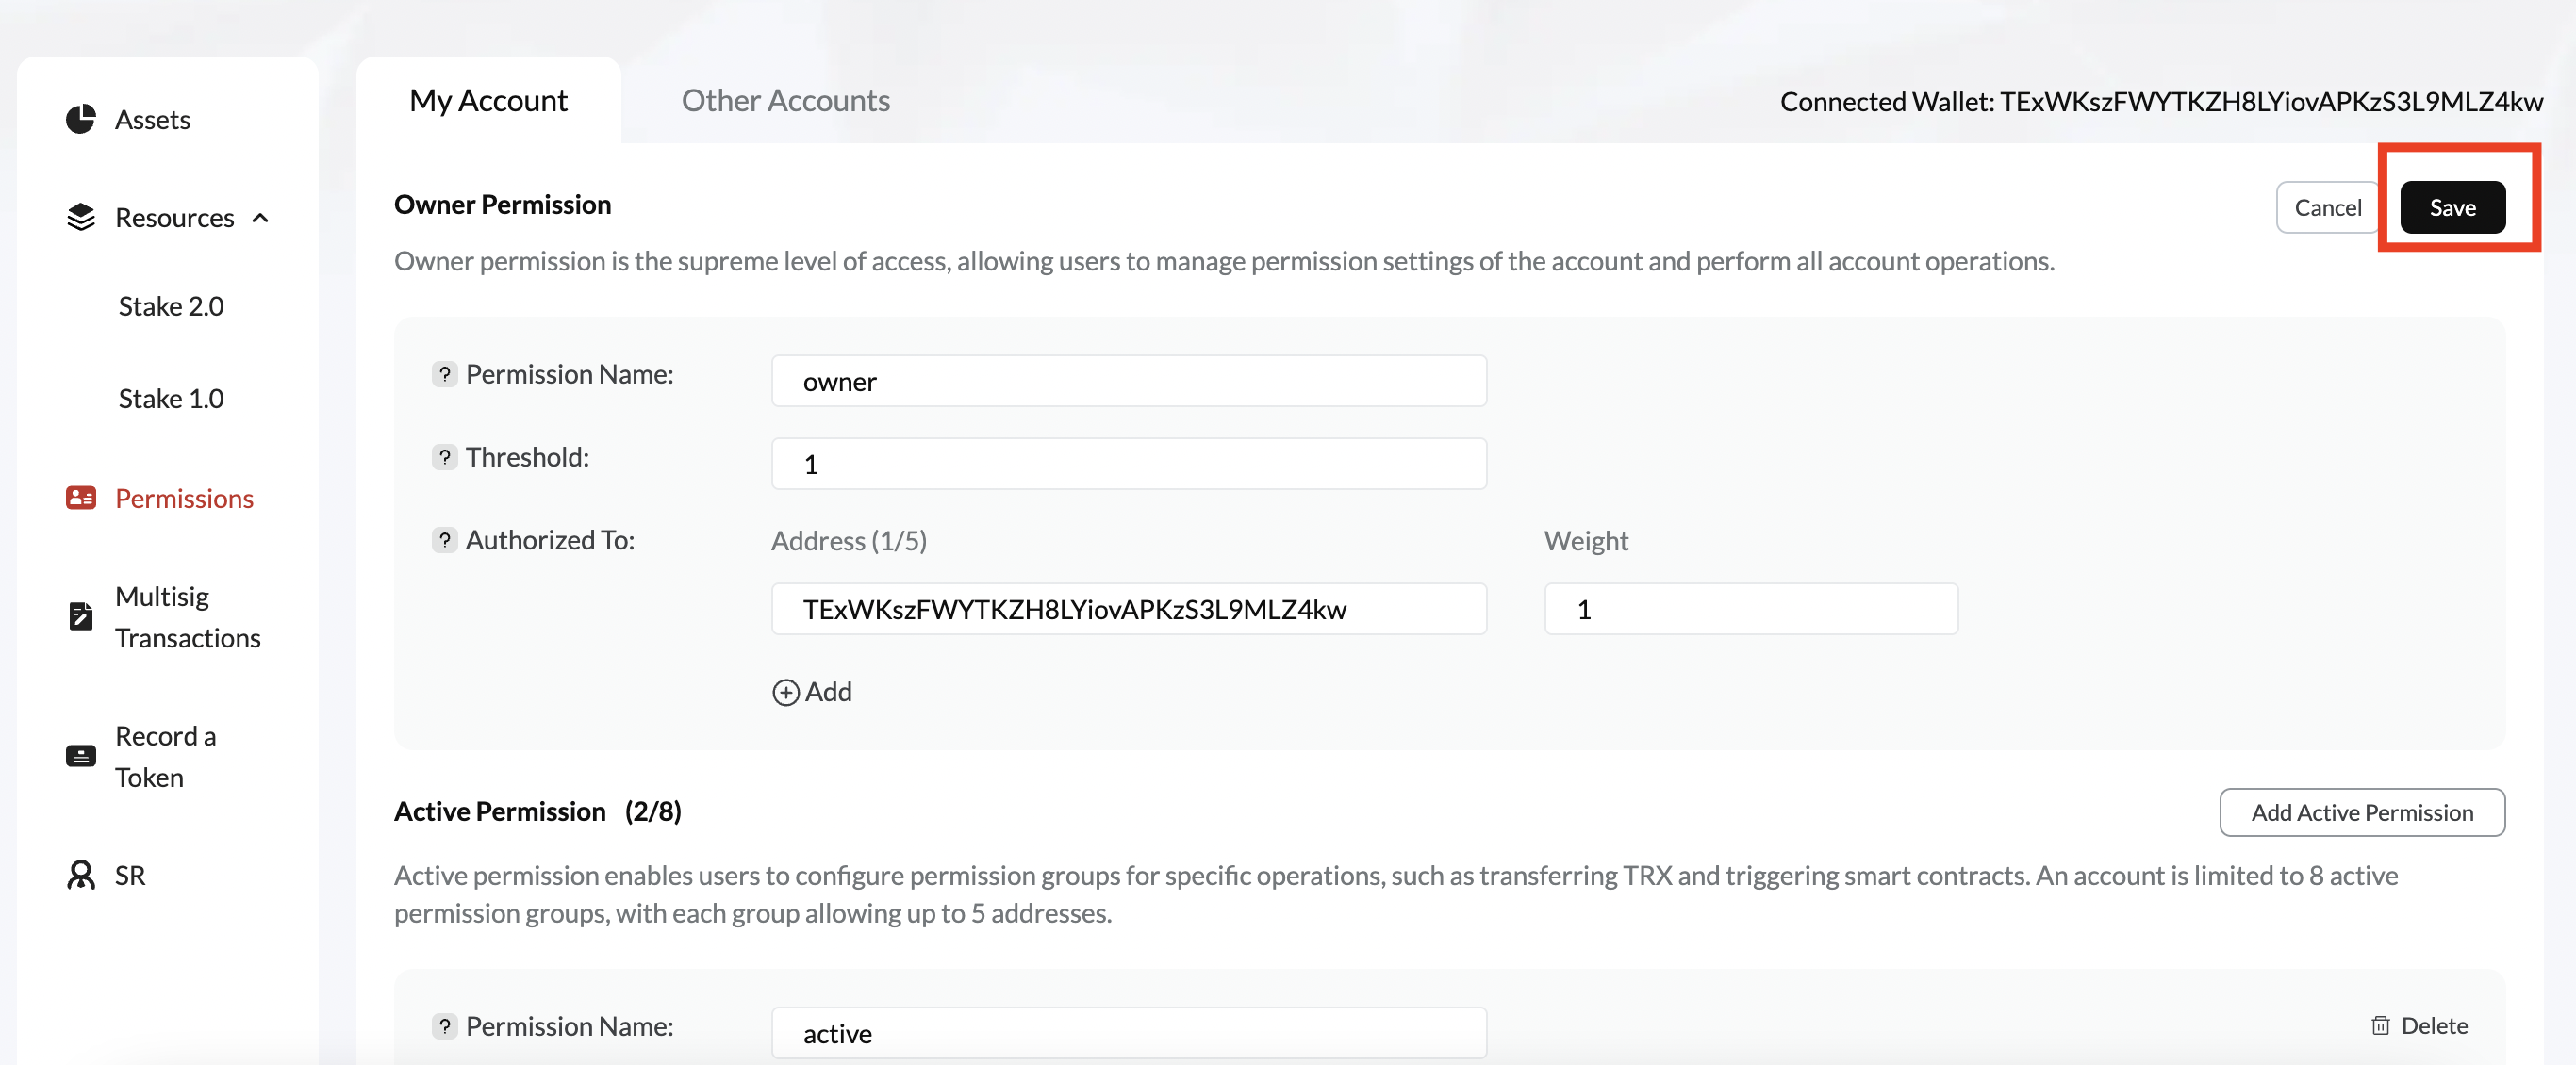Image resolution: width=2576 pixels, height=1065 pixels.
Task: Select the My Account tab
Action: tap(488, 100)
